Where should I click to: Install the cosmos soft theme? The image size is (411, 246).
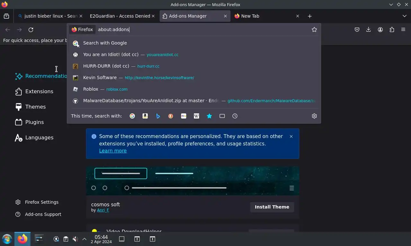click(272, 207)
